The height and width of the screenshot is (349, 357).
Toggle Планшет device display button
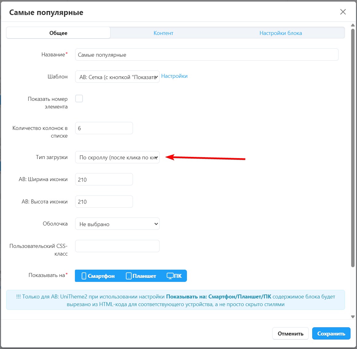coord(141,276)
